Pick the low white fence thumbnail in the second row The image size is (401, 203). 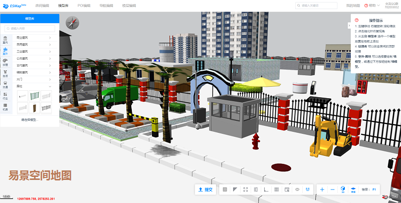pos(23,108)
